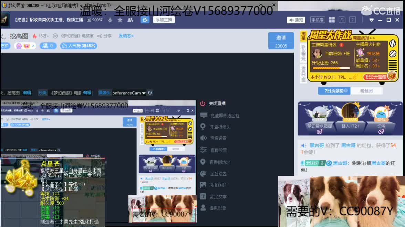Refresh camera list with the circular arrows icon
Screen dimensions: 405x227
150,93
